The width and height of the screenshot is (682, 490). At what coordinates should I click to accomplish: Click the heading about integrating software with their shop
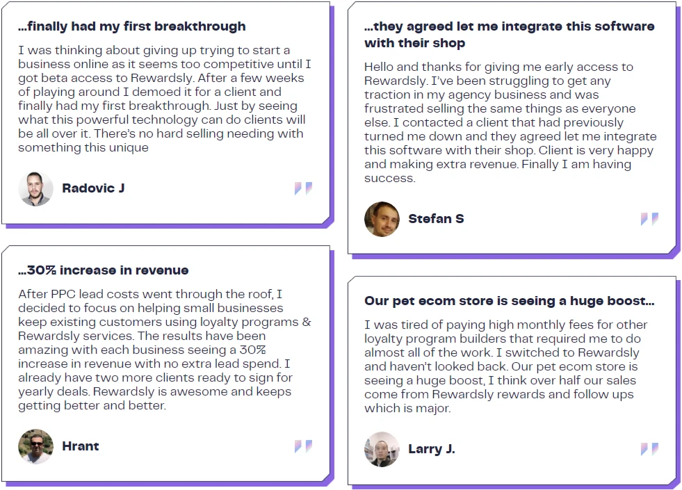point(509,35)
